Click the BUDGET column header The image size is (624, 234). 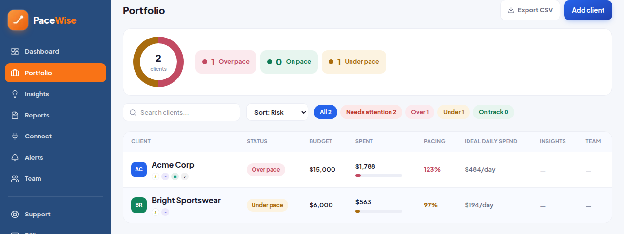tap(320, 141)
